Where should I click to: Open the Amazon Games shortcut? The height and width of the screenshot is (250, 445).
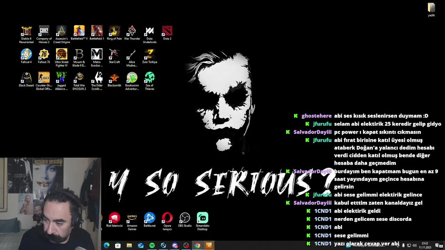(x=132, y=221)
